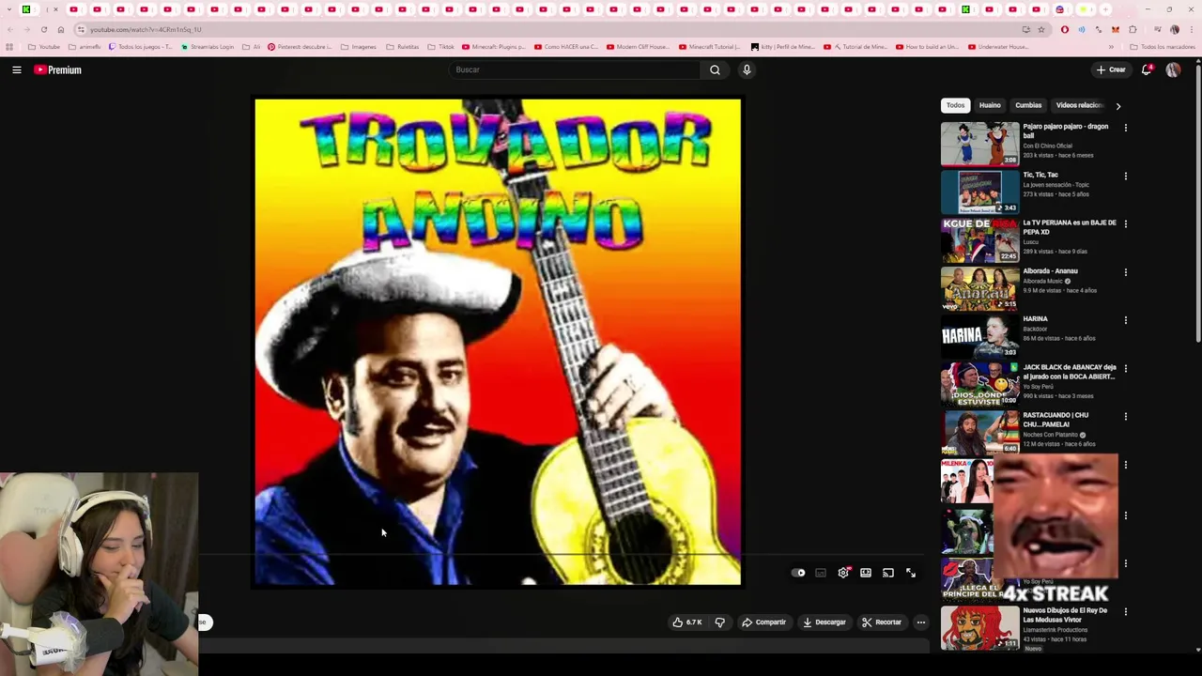Bookmark this page with star icon
Viewport: 1202px width, 676px height.
[x=1040, y=29]
